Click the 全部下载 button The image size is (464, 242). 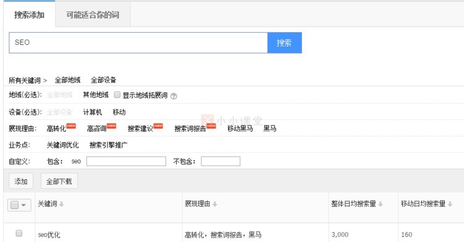coord(59,181)
